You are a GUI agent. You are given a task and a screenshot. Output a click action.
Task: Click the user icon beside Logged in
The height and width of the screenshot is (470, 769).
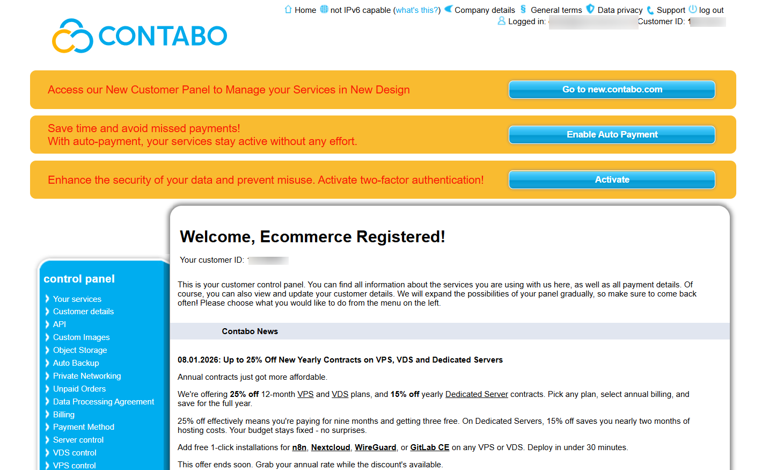point(502,21)
